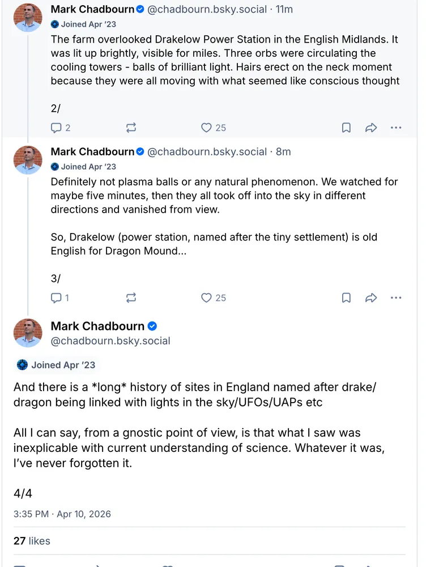Click the 8m timestamp on the second post

coord(283,151)
